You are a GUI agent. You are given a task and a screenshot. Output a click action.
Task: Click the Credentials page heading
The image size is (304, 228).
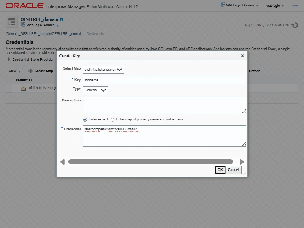[x=20, y=42]
